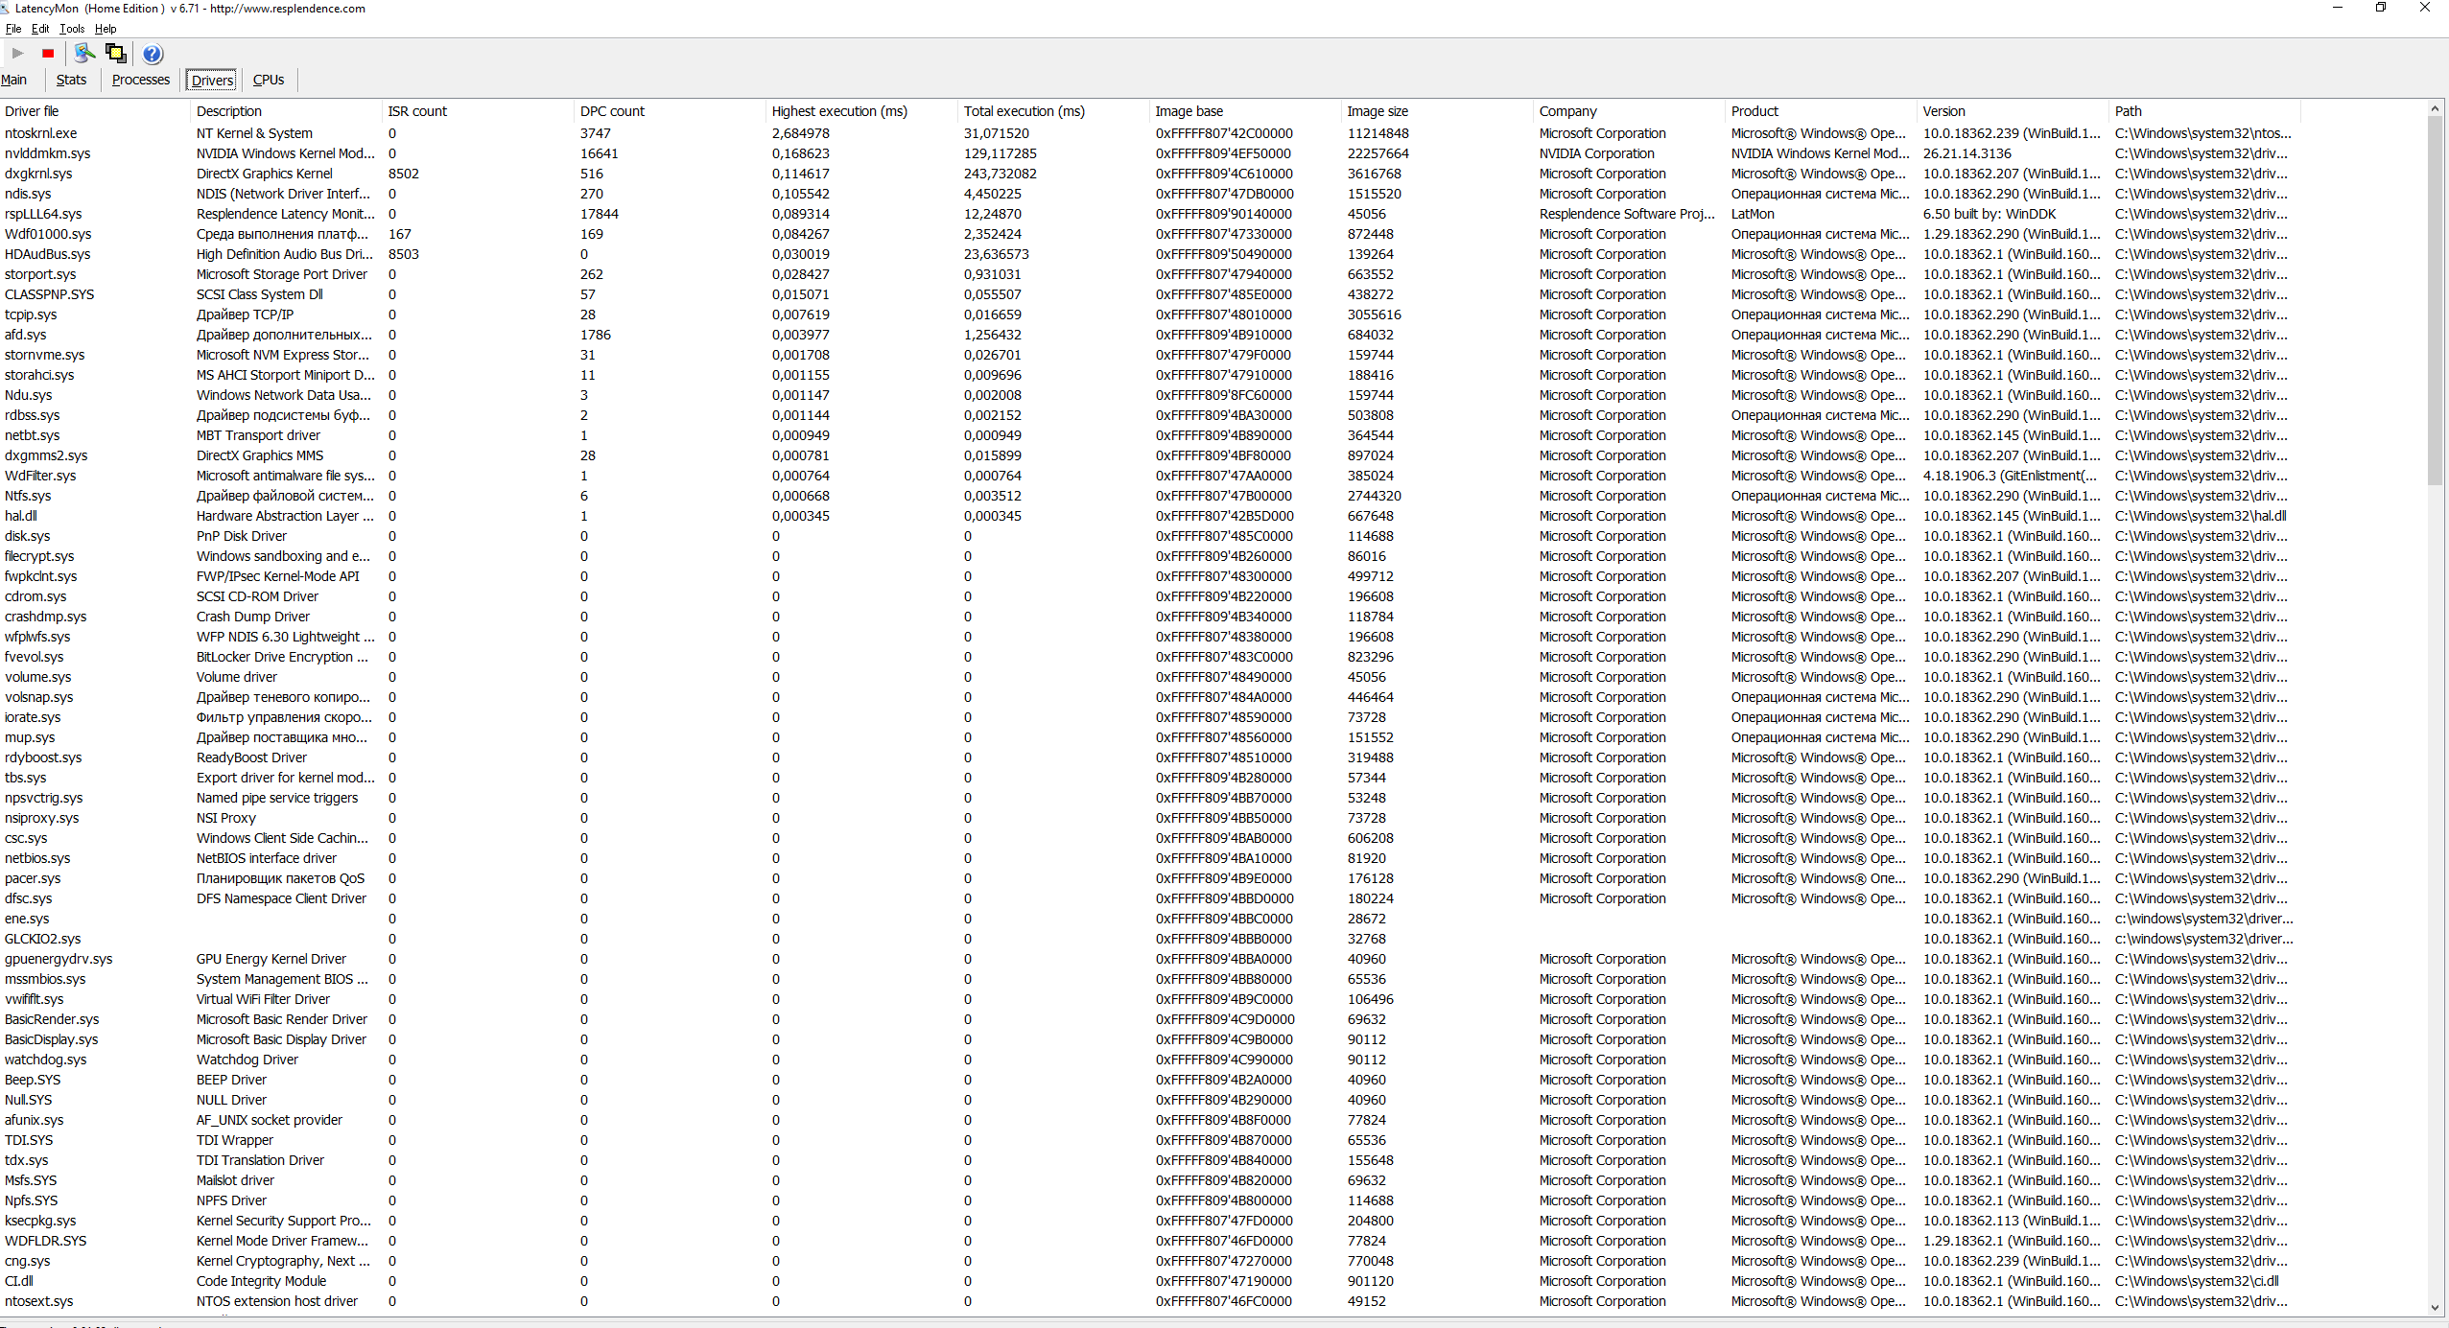Screen dimensions: 2449x1328
Task: Select the nvlddmkm.sys driver row
Action: (x=48, y=153)
